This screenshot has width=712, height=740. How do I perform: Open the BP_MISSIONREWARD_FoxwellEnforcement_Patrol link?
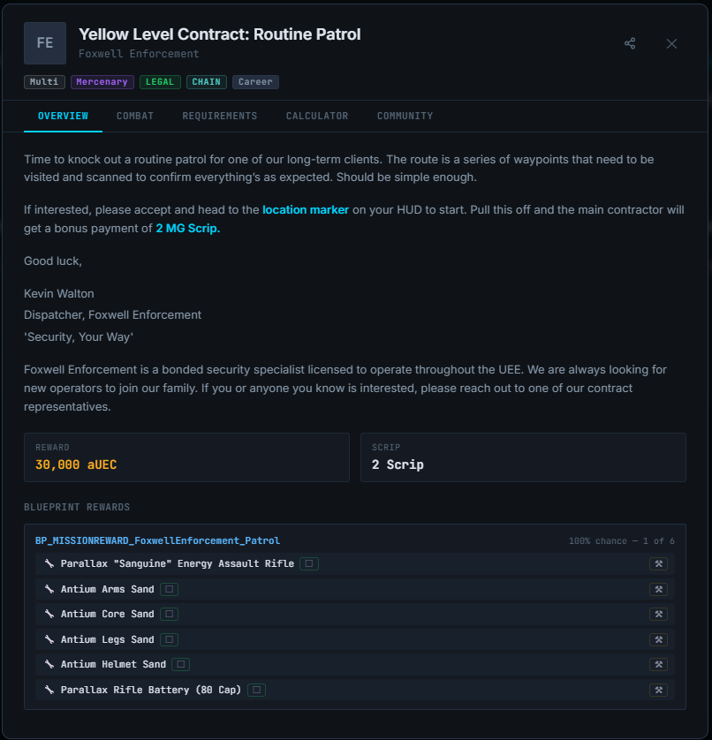click(x=157, y=540)
